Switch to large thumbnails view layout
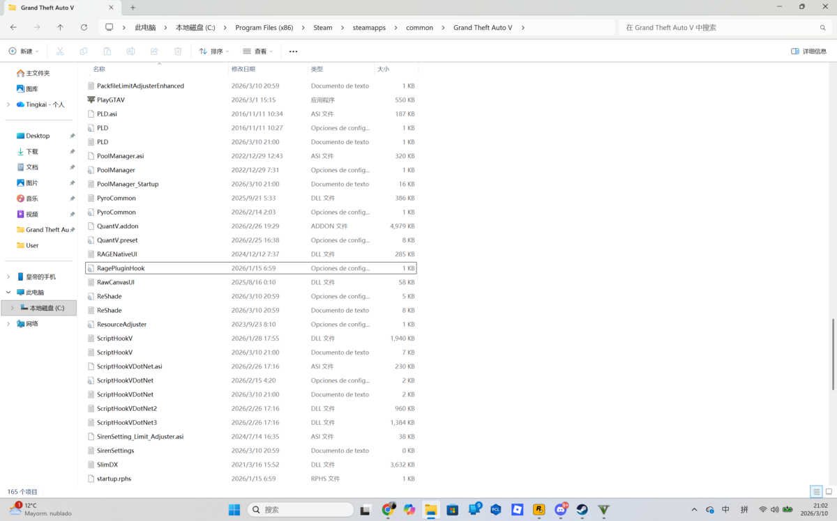Image resolution: width=837 pixels, height=521 pixels. 829,492
